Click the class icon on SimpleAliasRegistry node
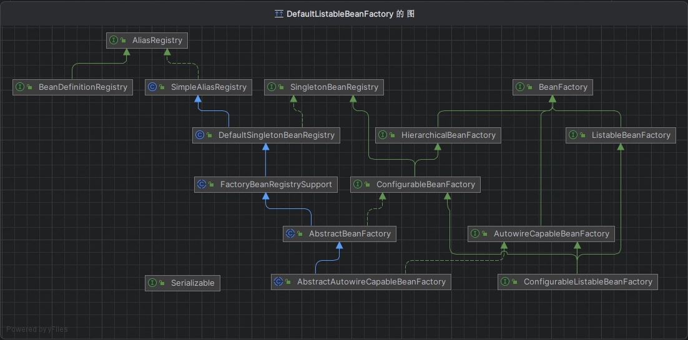The height and width of the screenshot is (340, 688). click(152, 87)
